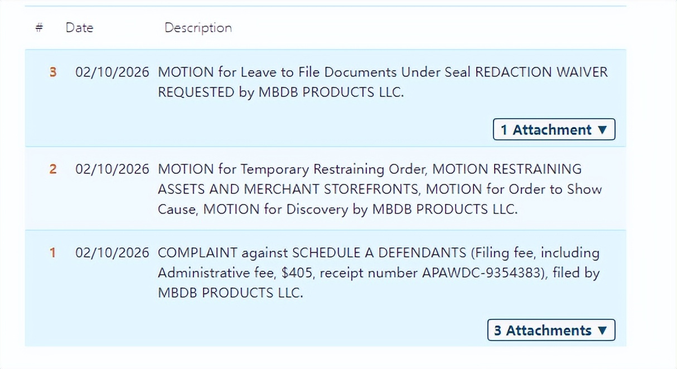Click "COMPLAINT against SCHEDULE A DEFENDANTS" text
The image size is (677, 369).
(312, 253)
